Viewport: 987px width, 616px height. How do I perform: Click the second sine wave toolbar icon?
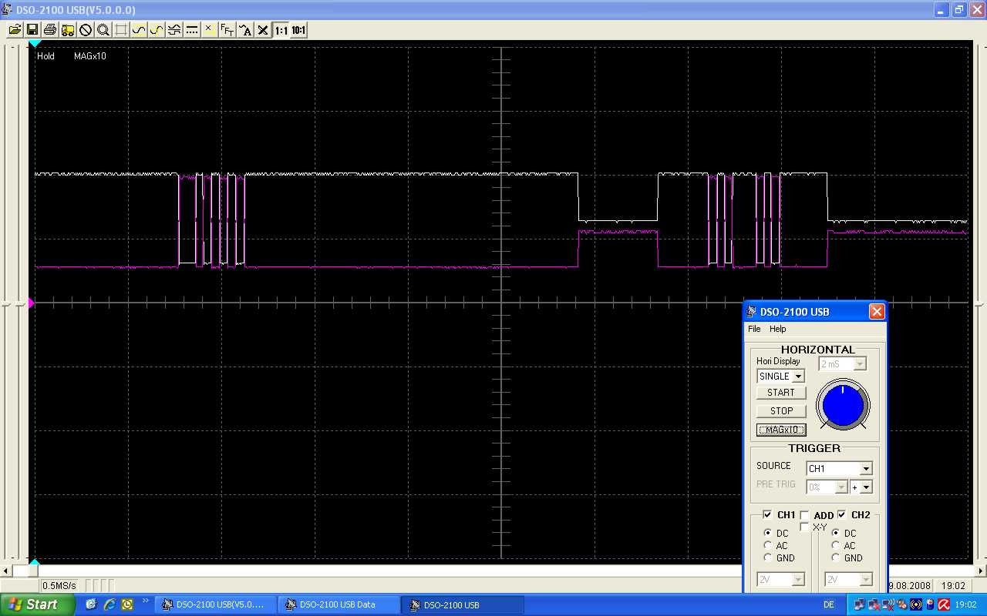157,30
